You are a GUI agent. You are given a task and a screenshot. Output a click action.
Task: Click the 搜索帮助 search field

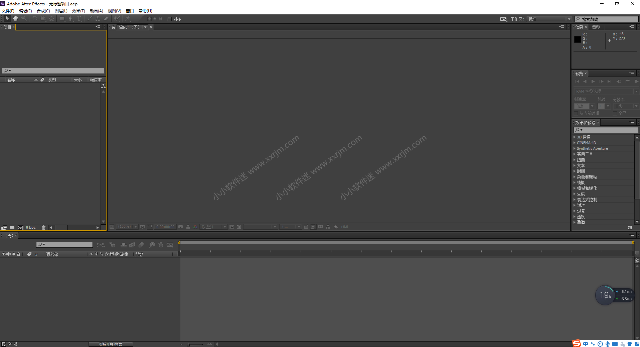click(607, 19)
